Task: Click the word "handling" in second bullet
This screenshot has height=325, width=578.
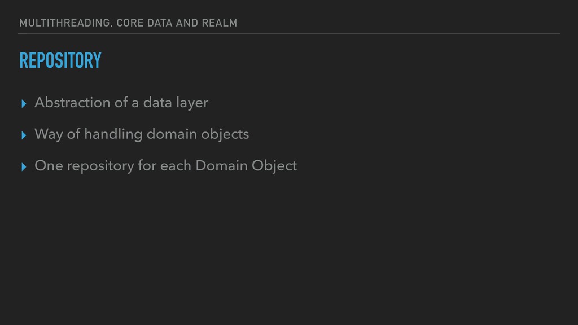Action: click(113, 134)
